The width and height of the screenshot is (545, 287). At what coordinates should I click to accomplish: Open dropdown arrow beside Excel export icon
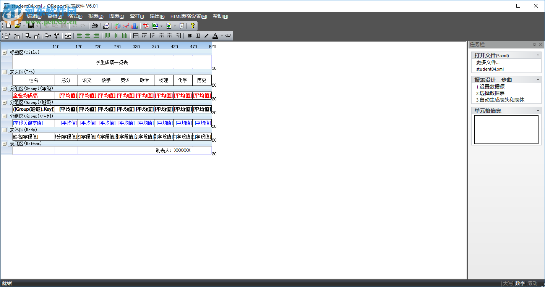point(161,26)
